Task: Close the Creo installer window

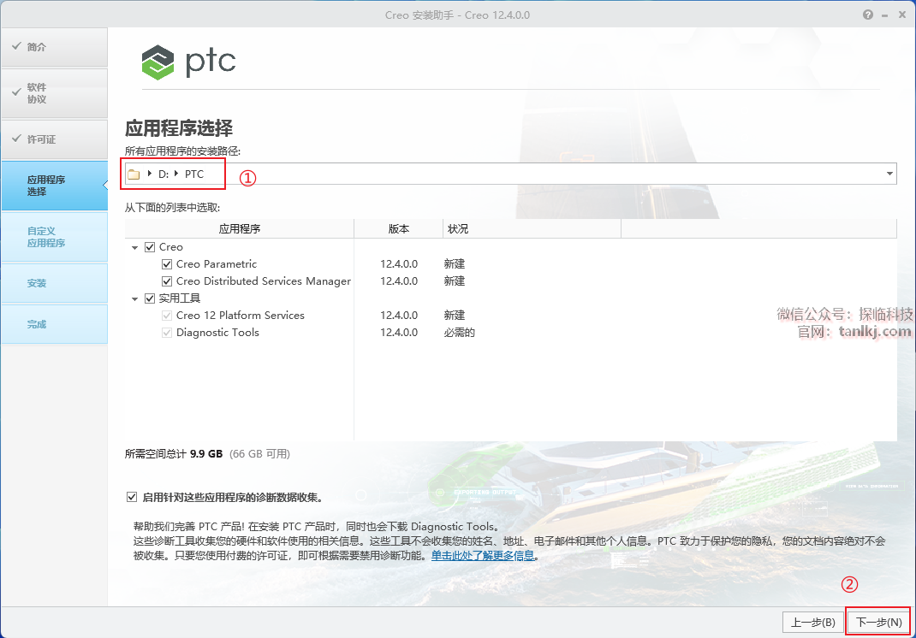Action: coord(902,15)
